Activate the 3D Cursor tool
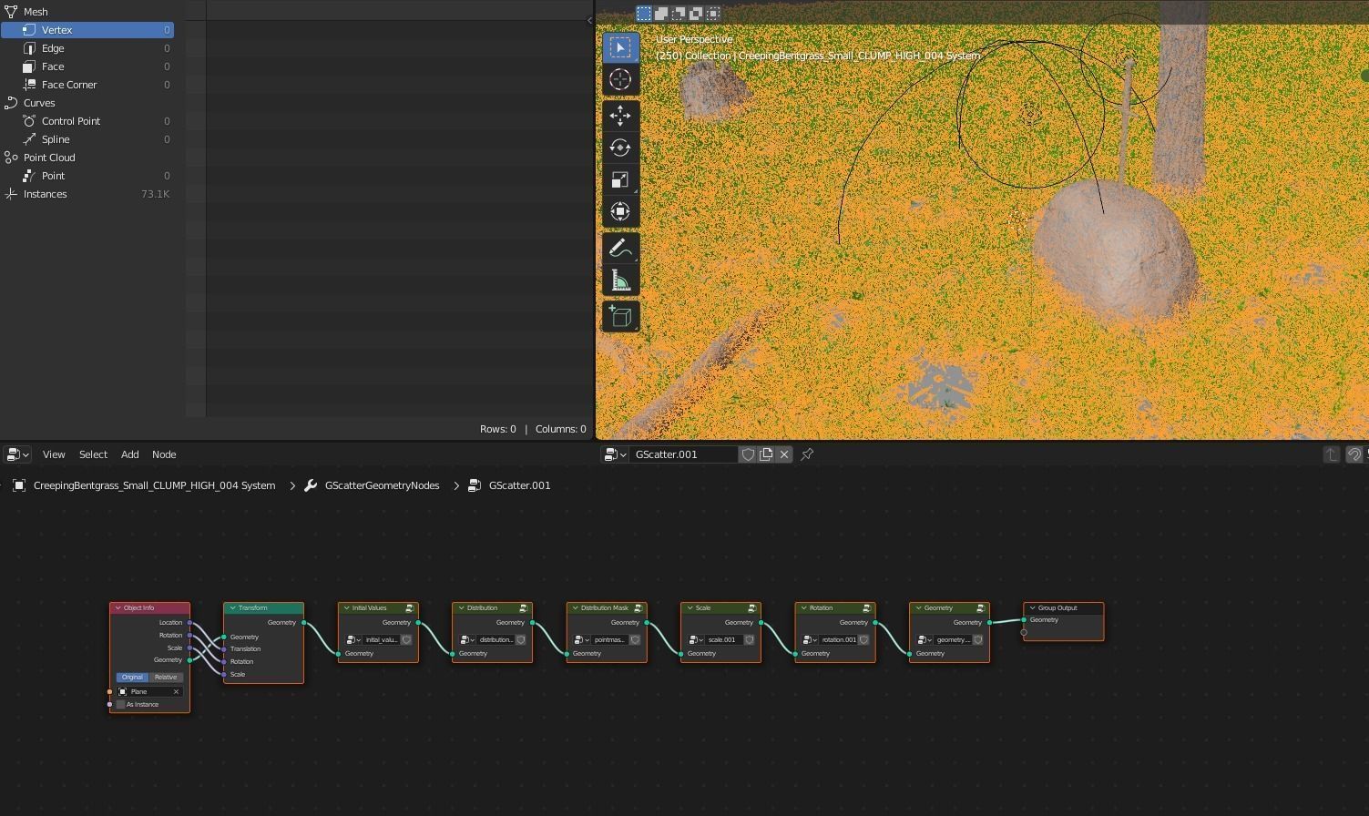1369x816 pixels. pyautogui.click(x=620, y=80)
